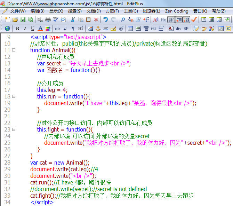Image resolution: width=233 pixels, height=206 pixels.
Task: Open the font size Aa dropdown
Action: pyautogui.click(x=156, y=19)
